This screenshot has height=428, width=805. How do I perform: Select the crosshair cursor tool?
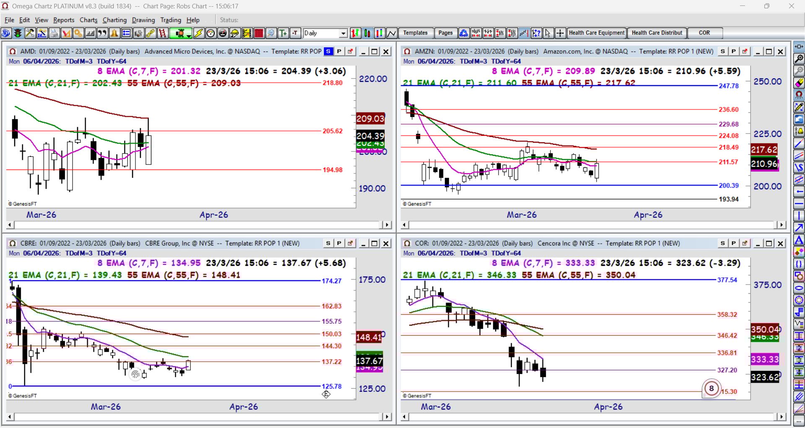tap(560, 33)
